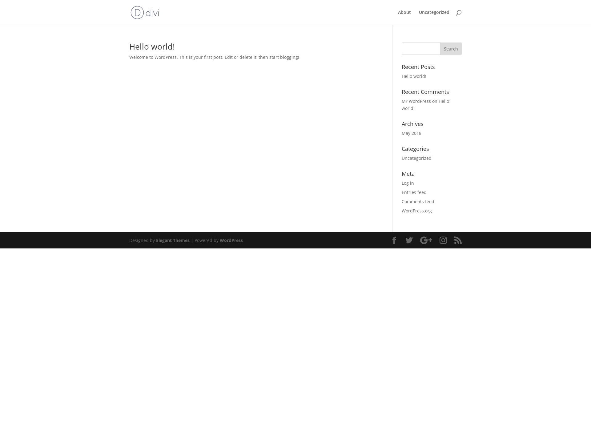
Task: Expand the Uncategorized category link
Action: pos(416,158)
